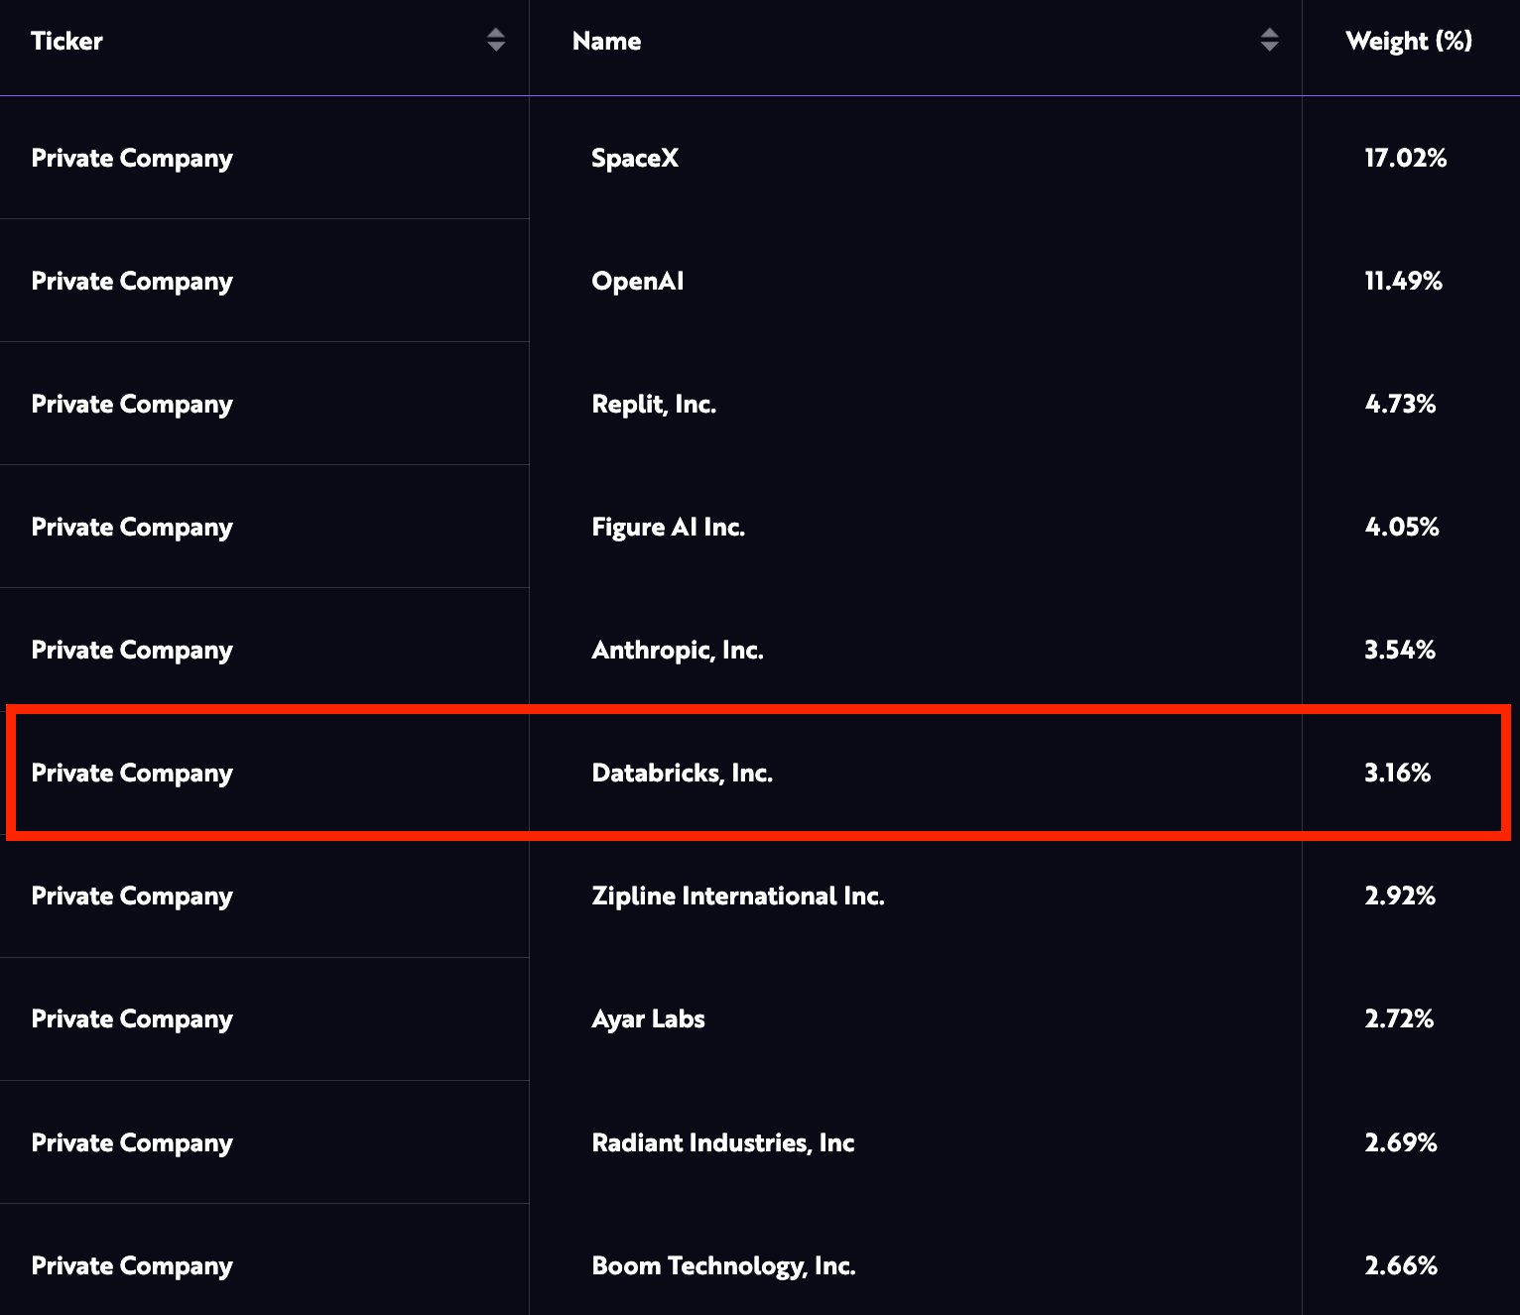Select the Name column header

[x=606, y=41]
